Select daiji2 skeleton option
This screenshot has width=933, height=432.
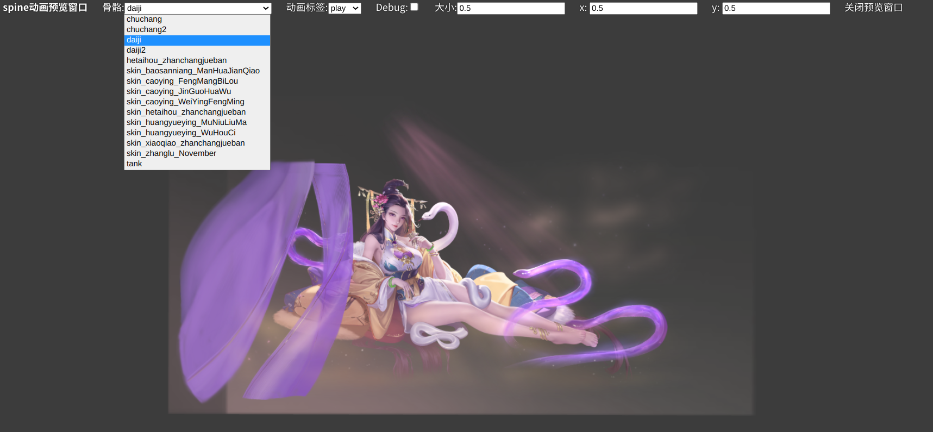[197, 50]
